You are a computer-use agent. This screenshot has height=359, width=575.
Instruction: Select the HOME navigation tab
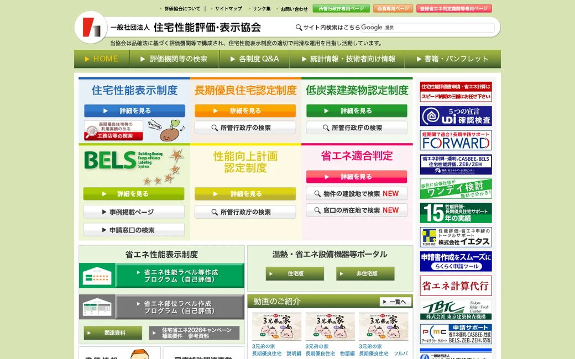tap(102, 59)
